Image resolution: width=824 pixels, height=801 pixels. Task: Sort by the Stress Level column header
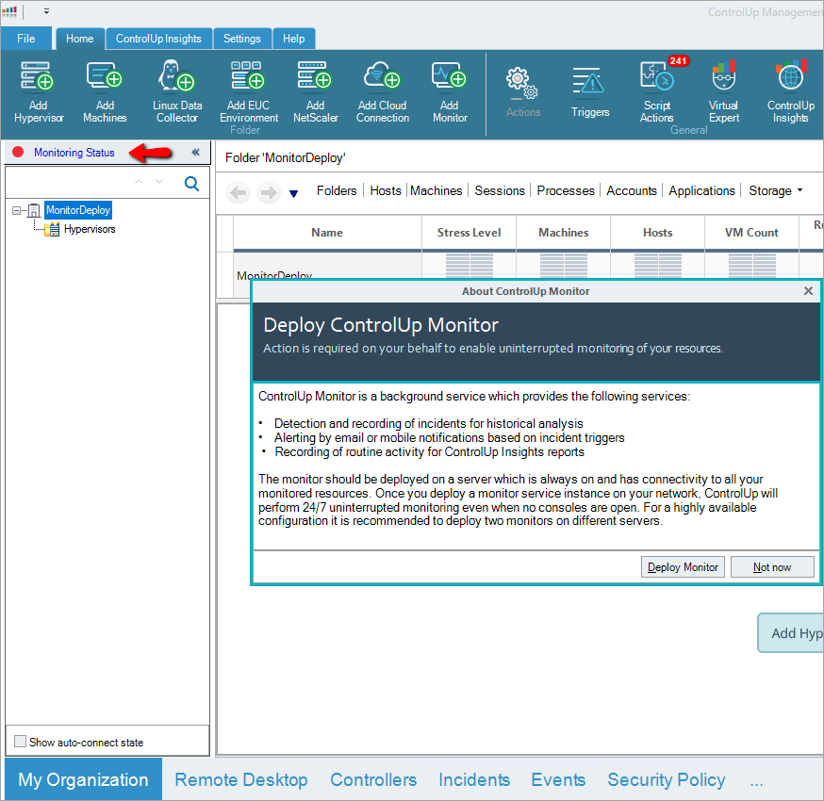tap(469, 233)
